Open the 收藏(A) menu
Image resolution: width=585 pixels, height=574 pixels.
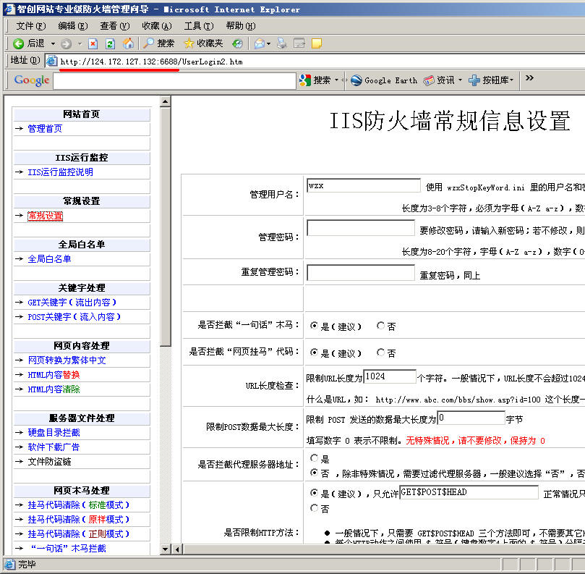tap(157, 26)
